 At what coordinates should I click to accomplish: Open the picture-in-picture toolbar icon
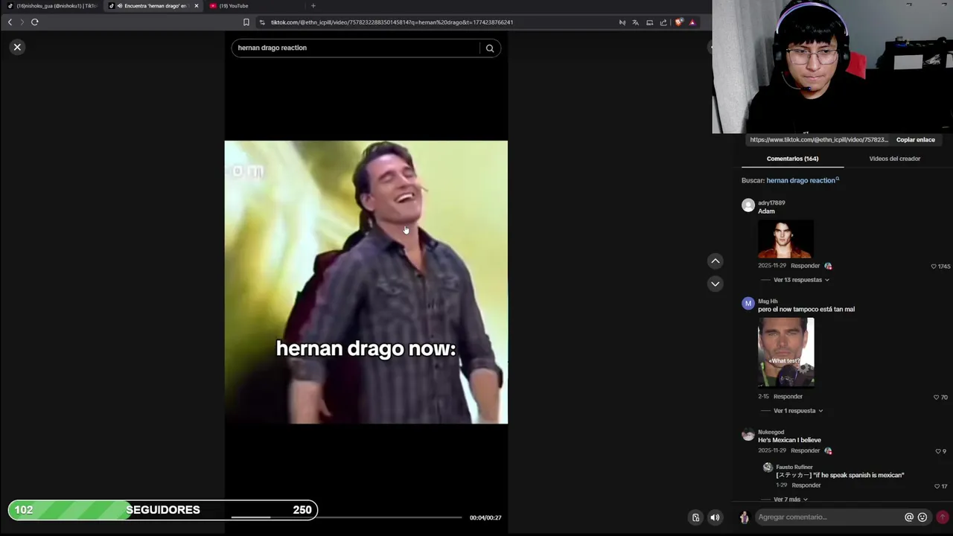(649, 22)
